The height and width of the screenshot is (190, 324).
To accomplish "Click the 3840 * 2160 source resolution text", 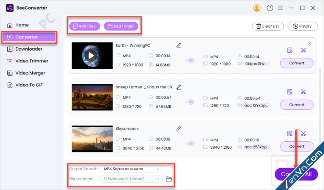I will tap(133, 148).
